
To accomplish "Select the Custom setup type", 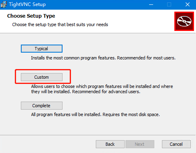I will coord(42,77).
